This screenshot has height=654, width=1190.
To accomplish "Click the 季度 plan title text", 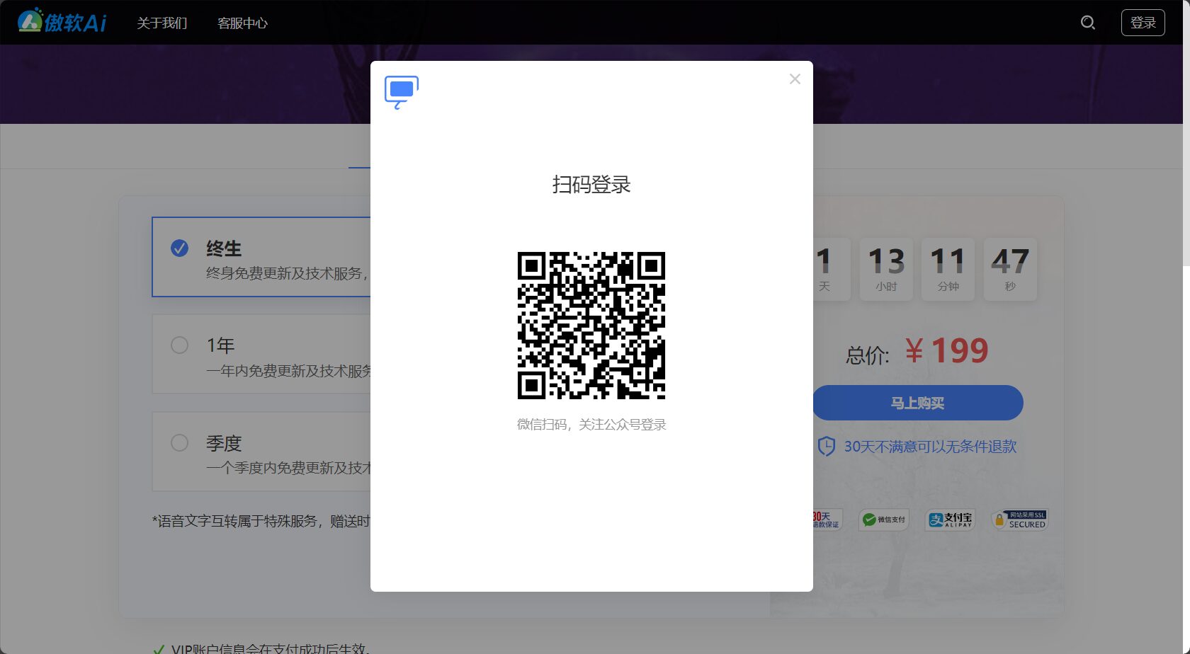I will pos(224,443).
